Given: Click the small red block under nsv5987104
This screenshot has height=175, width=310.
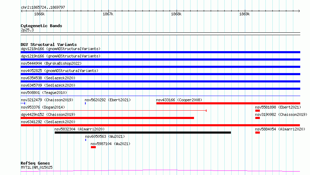Looking at the screenshot, I should pyautogui.click(x=93, y=147).
